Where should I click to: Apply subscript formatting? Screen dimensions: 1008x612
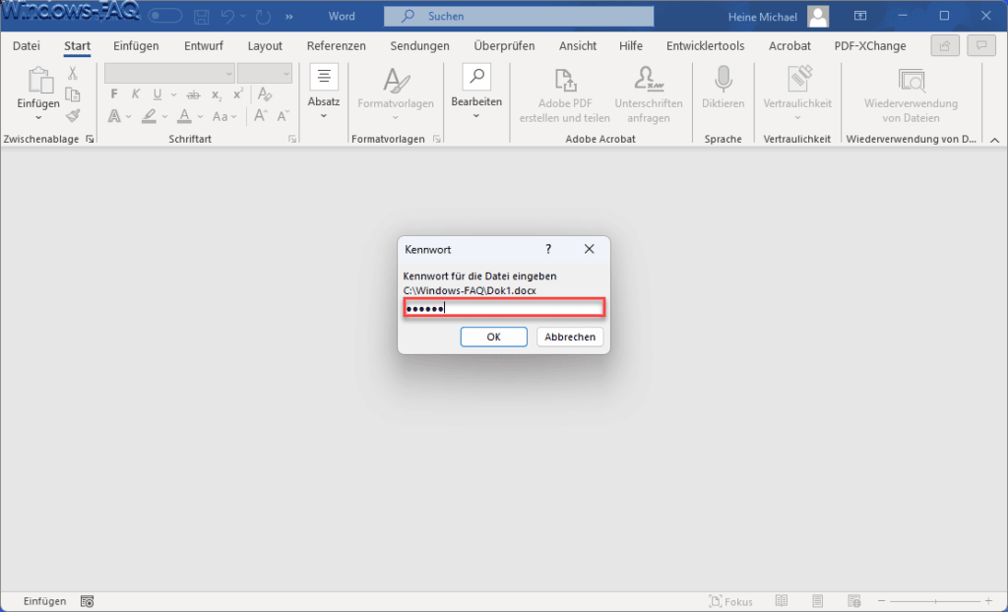pos(217,94)
